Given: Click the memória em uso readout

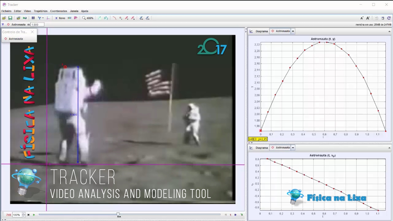Looking at the screenshot, I should tap(373, 25).
